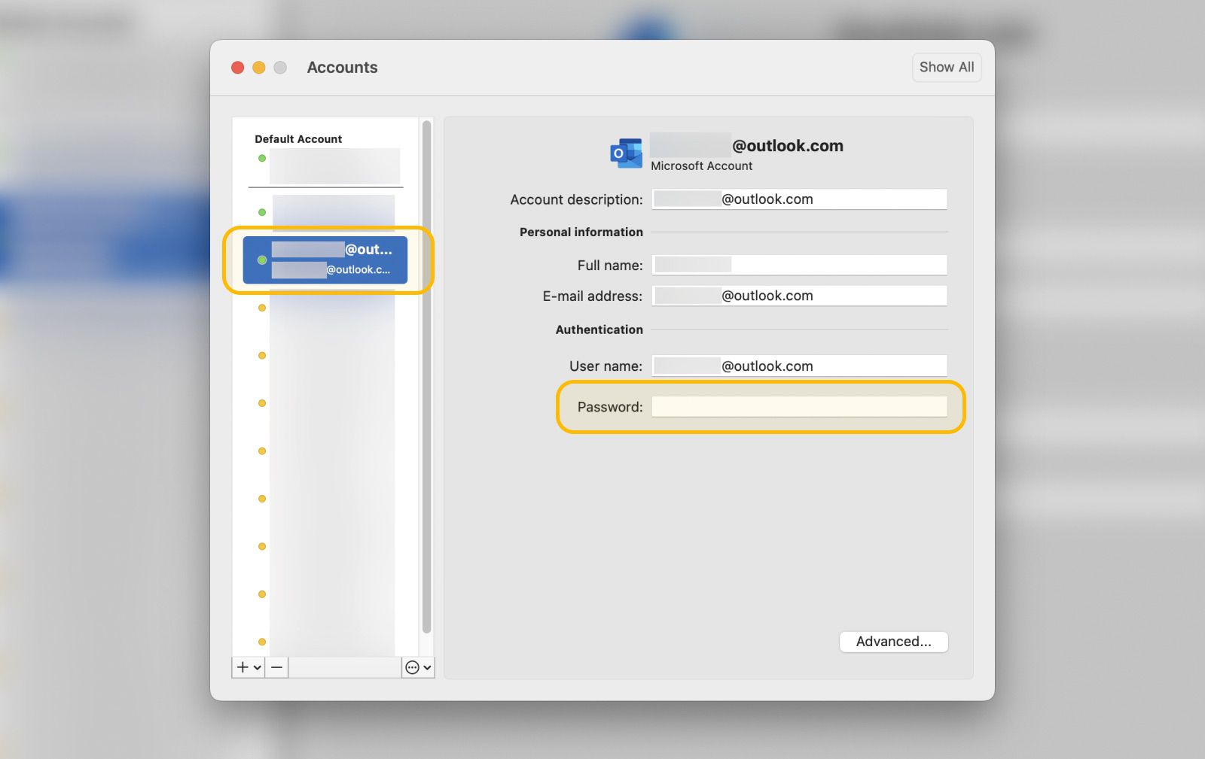Click the User name field
This screenshot has width=1205, height=759.
coord(799,366)
